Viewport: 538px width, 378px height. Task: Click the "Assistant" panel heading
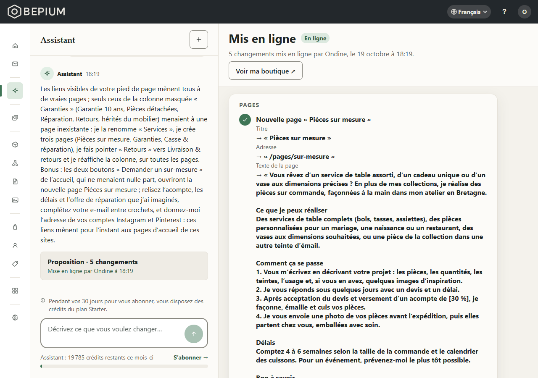click(58, 40)
